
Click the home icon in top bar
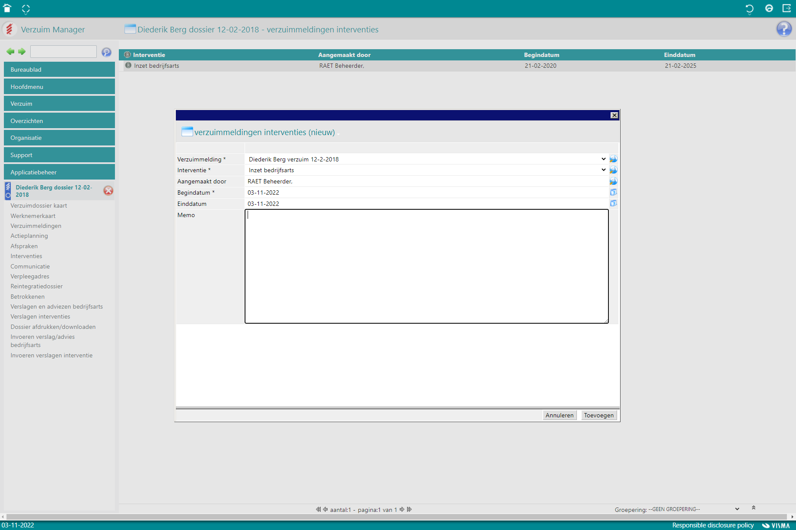7,8
